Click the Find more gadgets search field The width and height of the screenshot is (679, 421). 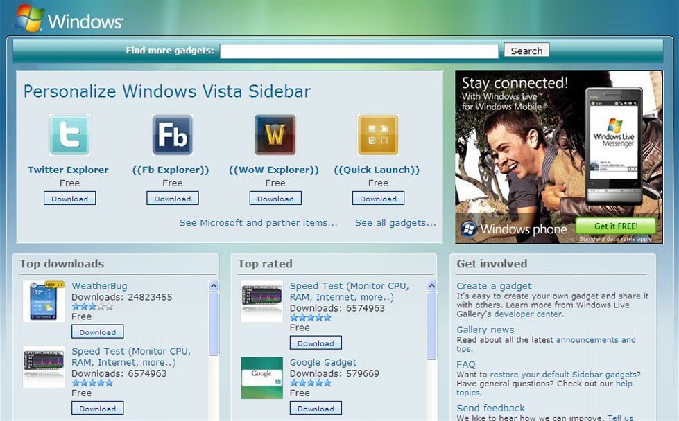pos(359,51)
